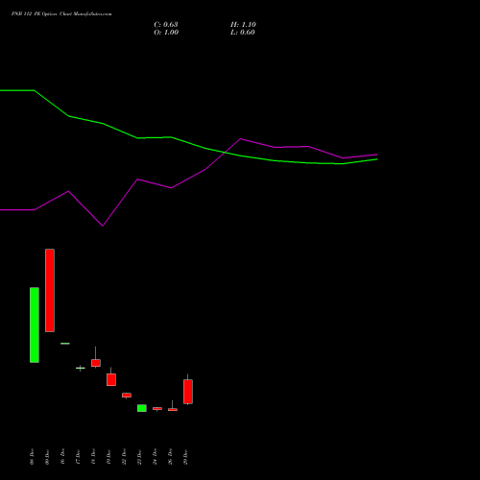Click the high value H: 1.10
Screen dimensions: 480x480
[x=243, y=25]
